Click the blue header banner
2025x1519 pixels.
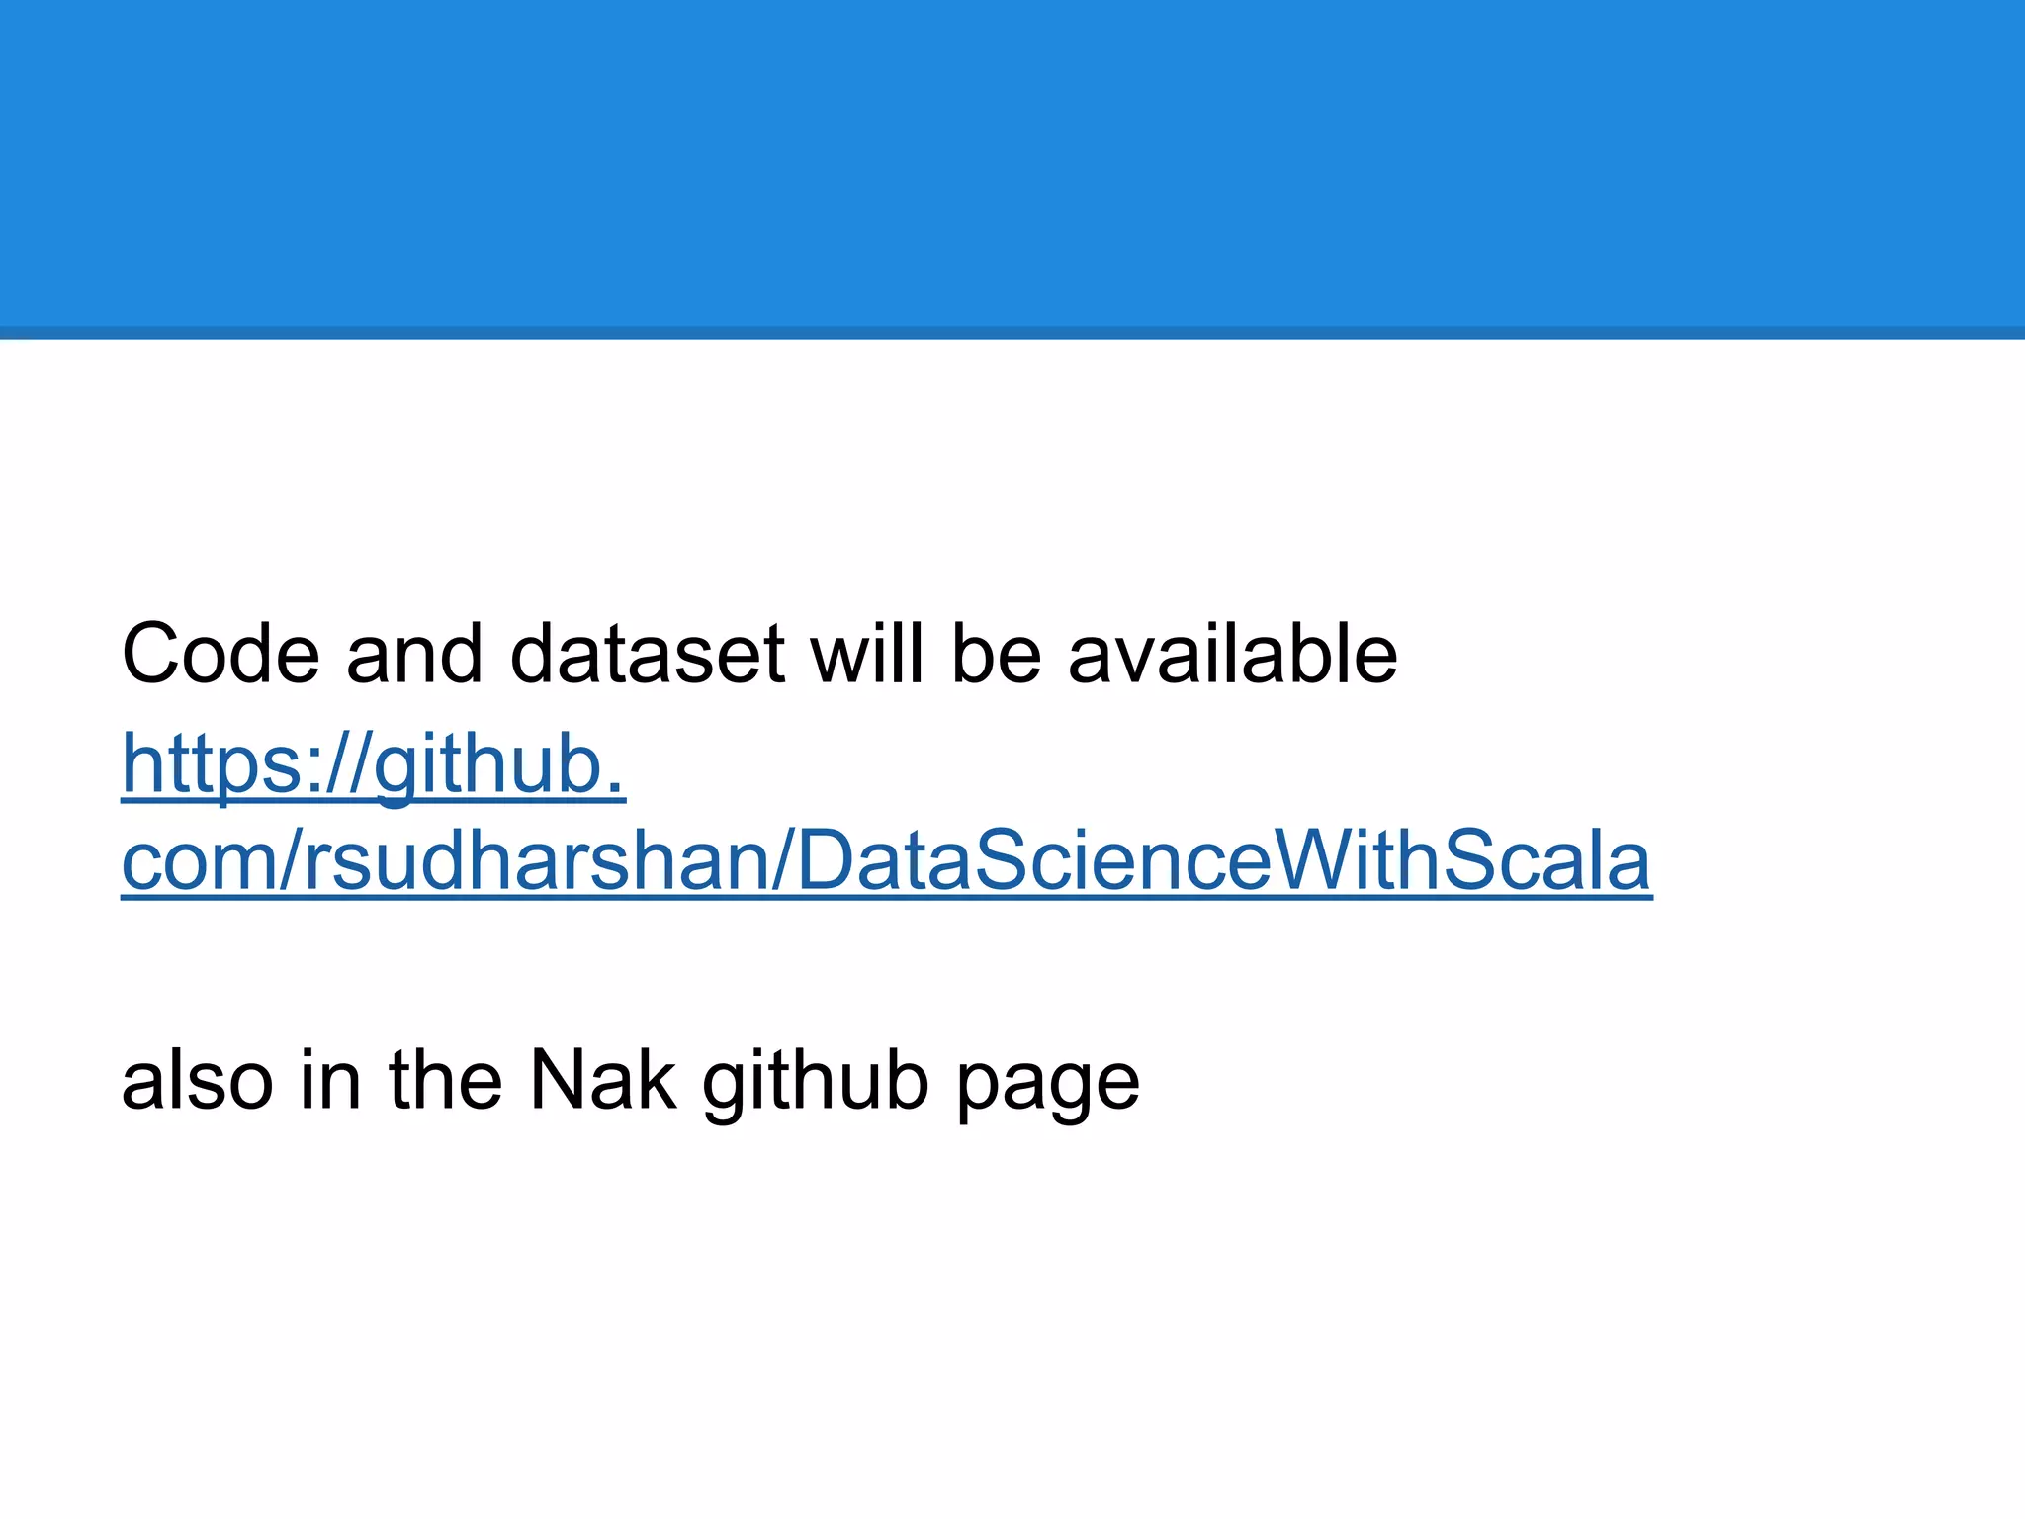[1012, 163]
